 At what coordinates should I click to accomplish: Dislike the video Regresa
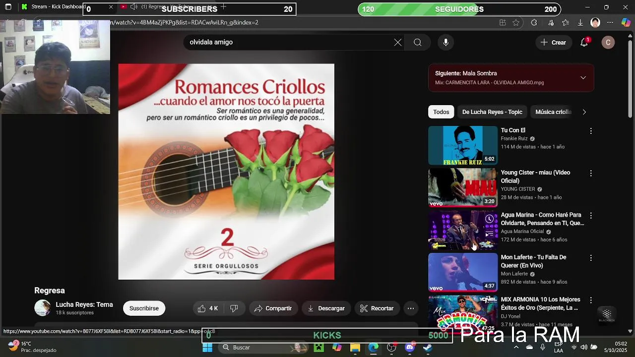point(234,308)
